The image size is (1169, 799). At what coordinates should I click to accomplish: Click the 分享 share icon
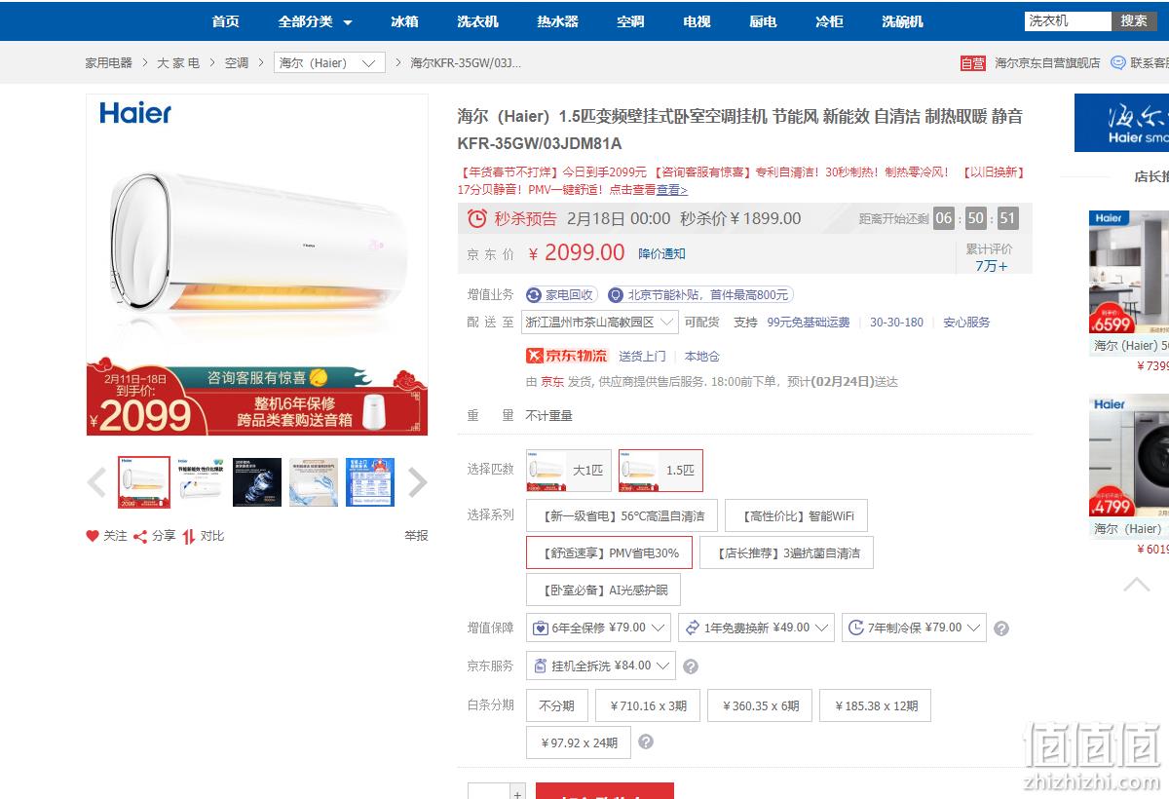pyautogui.click(x=140, y=536)
